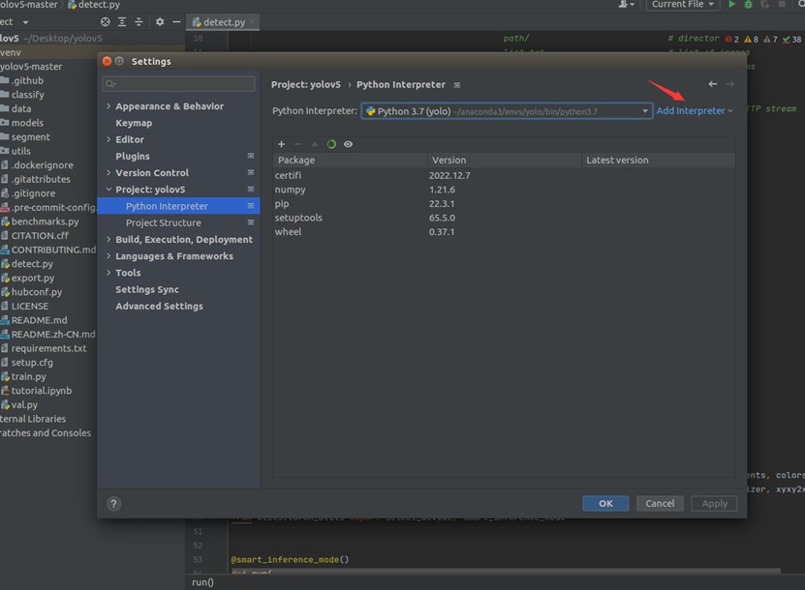Click the green reload packages icon

pos(331,144)
